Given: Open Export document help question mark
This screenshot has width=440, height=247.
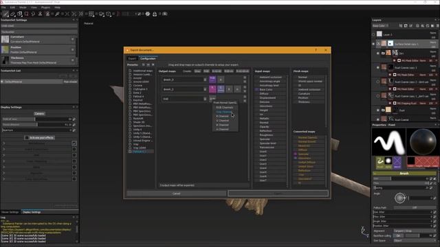Looking at the screenshot, I should pos(316,50).
